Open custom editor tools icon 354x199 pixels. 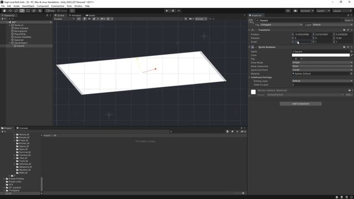(40, 11)
